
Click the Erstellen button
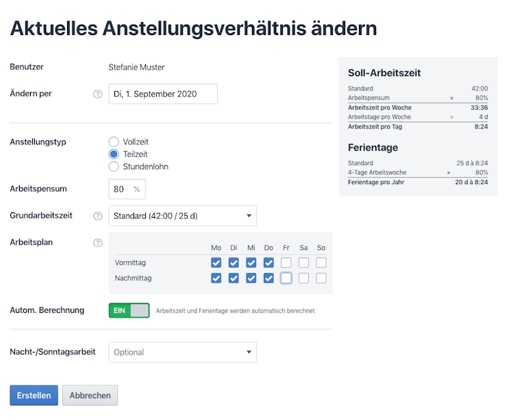(34, 395)
